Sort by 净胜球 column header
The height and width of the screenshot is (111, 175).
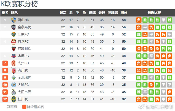pos(113,13)
